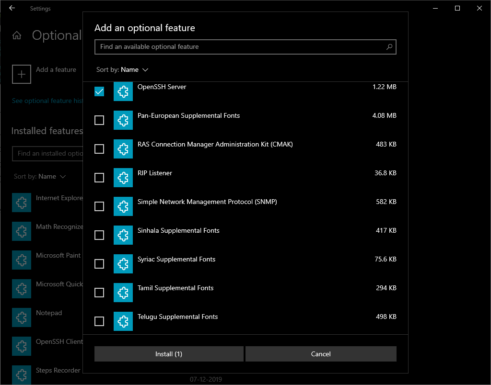The image size is (491, 385).
Task: Click the Notepad installed feature name
Action: pyautogui.click(x=49, y=313)
